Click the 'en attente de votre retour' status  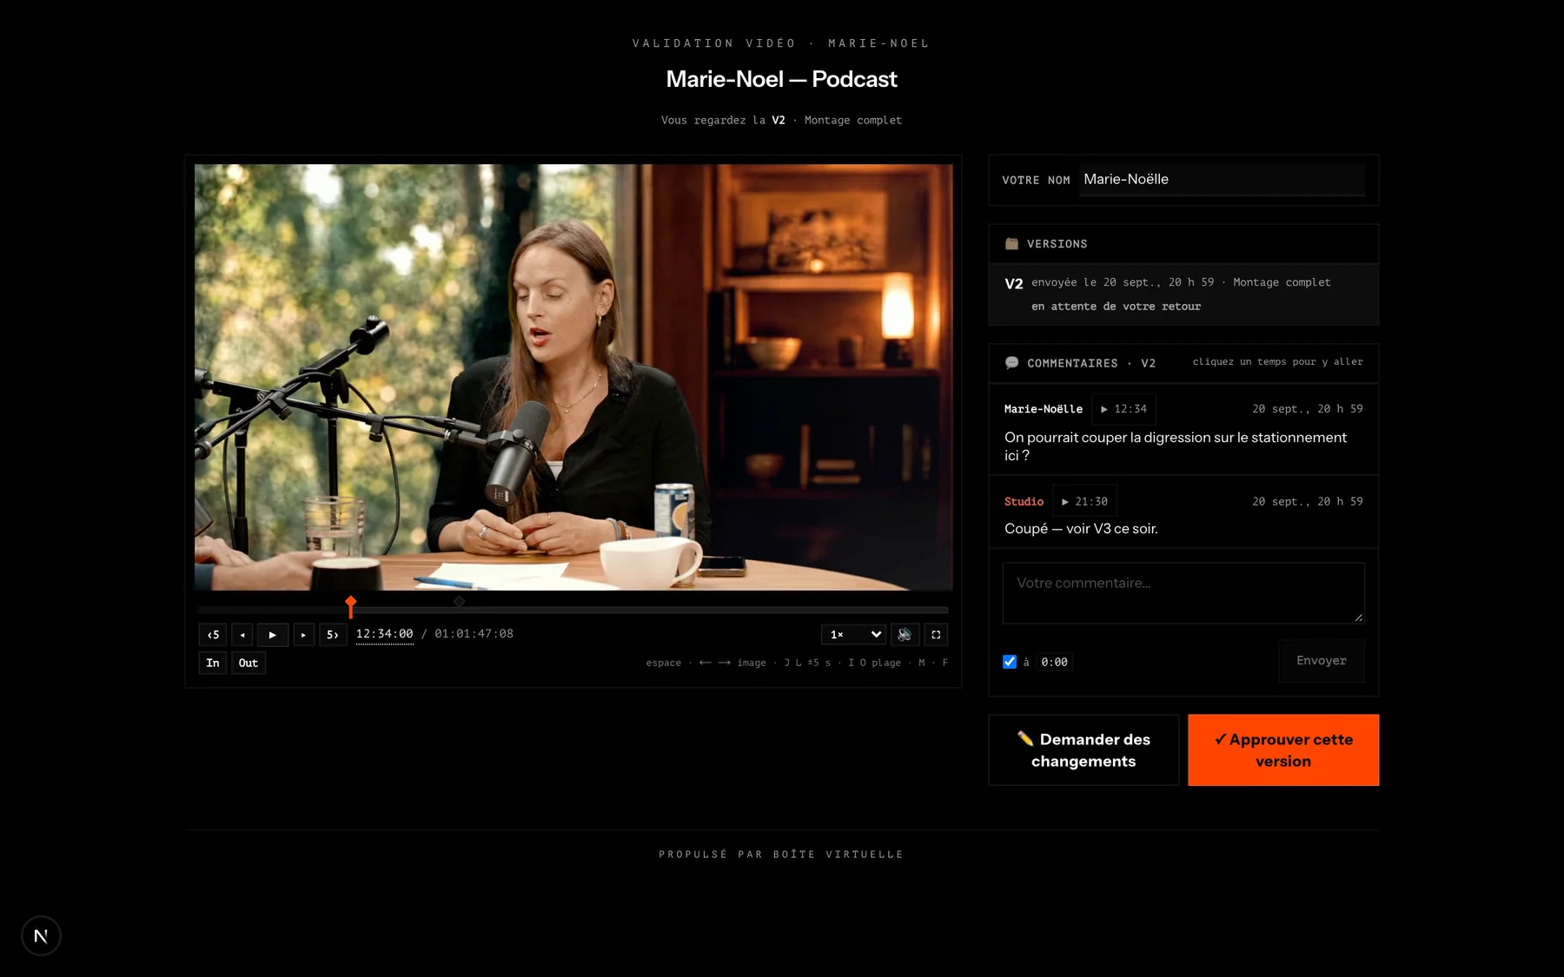(x=1116, y=307)
